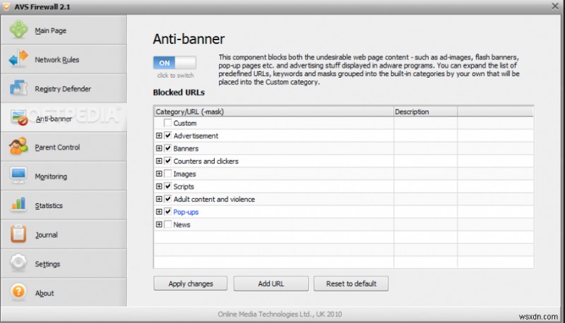Image resolution: width=565 pixels, height=323 pixels.
Task: Select the Custom row label
Action: point(185,123)
